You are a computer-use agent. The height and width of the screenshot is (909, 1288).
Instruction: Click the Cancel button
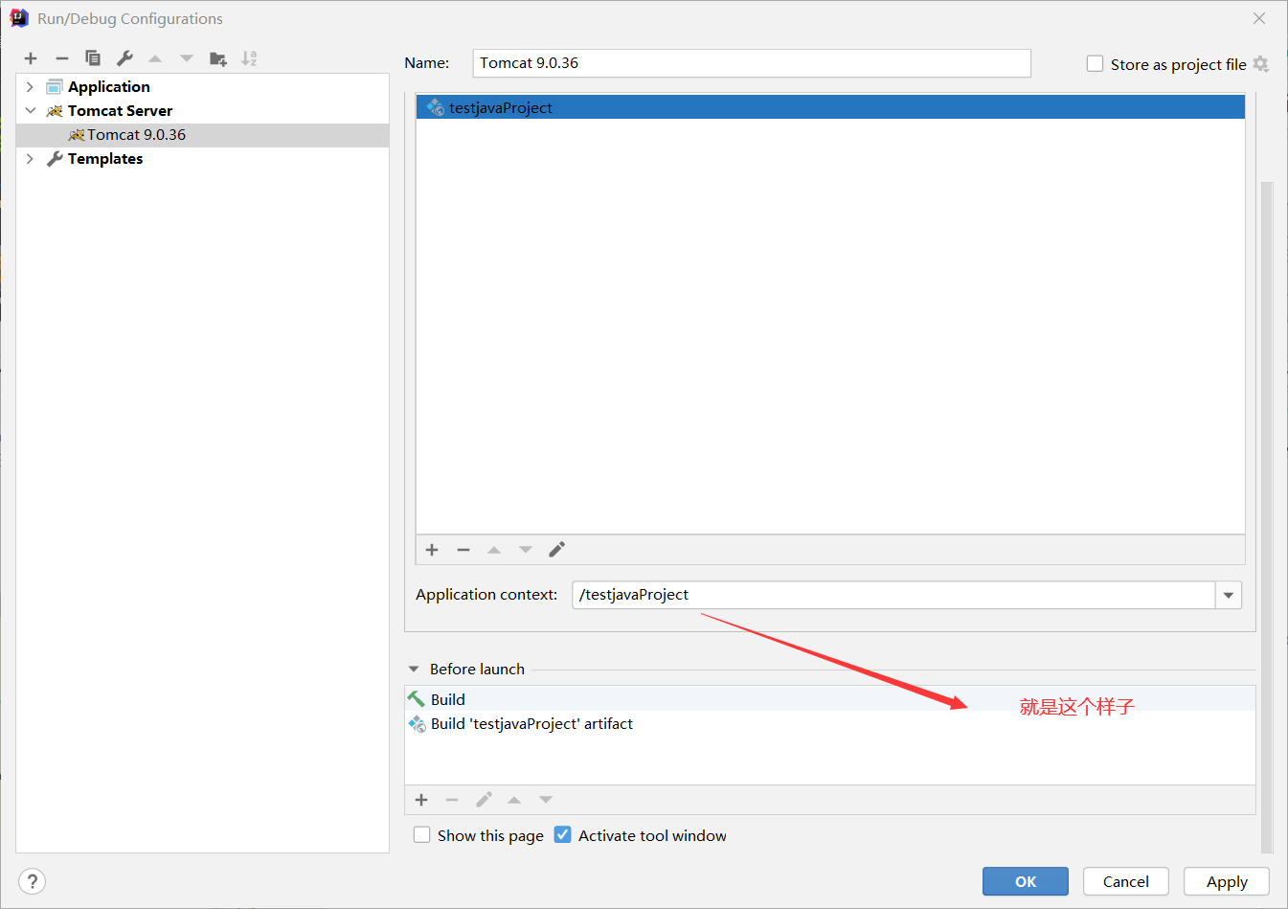(1126, 881)
